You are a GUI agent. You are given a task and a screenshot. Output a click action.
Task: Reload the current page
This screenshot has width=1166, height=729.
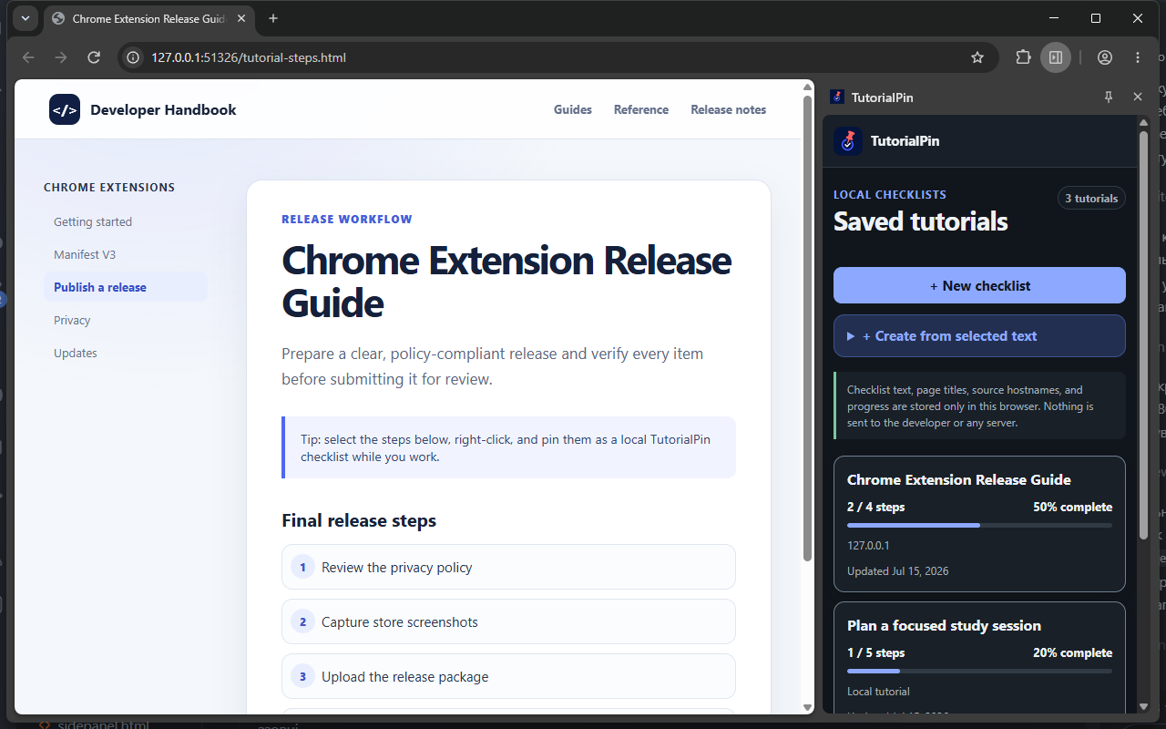(x=93, y=57)
